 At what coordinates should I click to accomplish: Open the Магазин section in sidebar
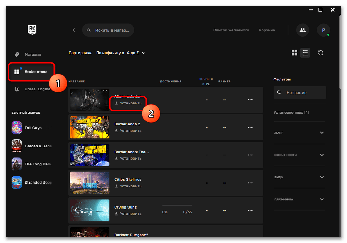[32, 55]
